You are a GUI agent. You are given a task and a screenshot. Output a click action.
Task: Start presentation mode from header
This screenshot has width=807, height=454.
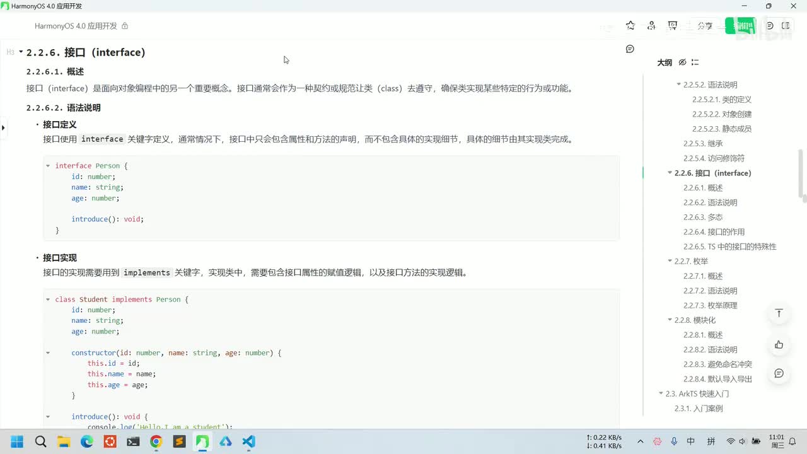click(x=673, y=26)
